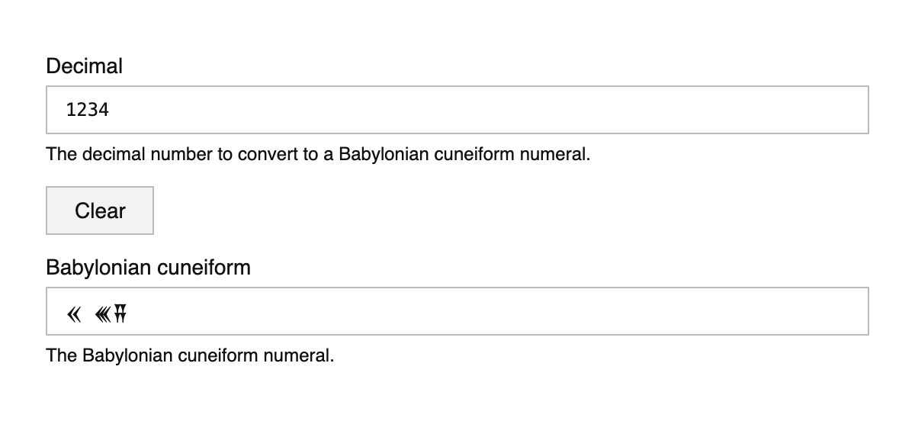This screenshot has height=421, width=915.
Task: Click the number 1234 in the Decimal box
Action: coord(88,110)
